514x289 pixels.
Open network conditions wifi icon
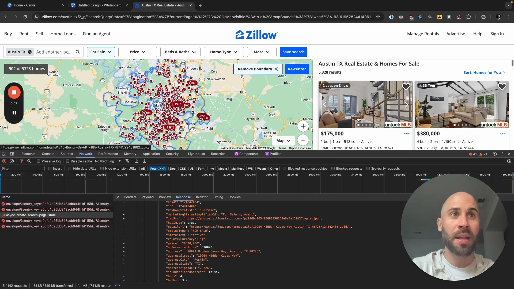point(127,161)
